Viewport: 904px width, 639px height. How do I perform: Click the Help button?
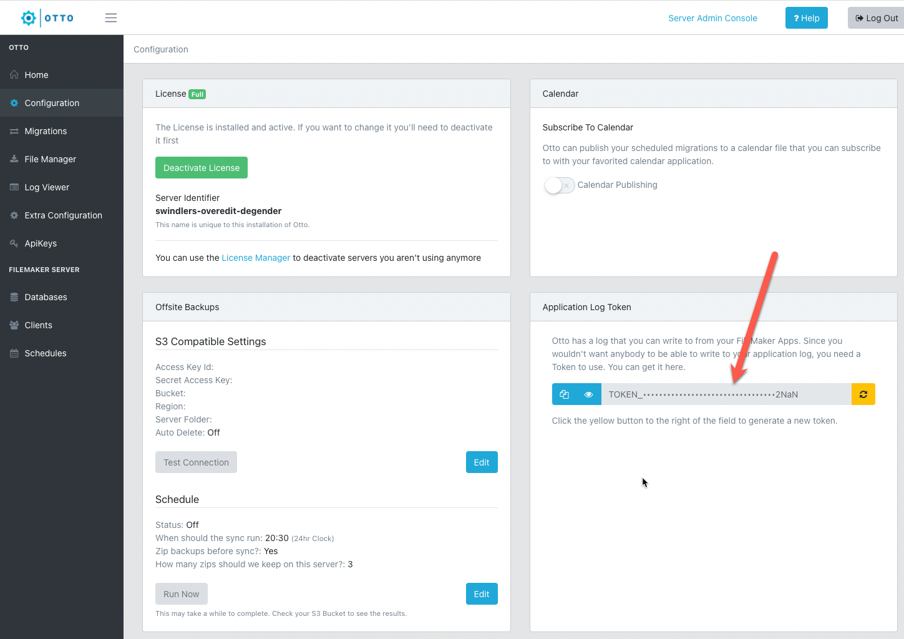(807, 18)
